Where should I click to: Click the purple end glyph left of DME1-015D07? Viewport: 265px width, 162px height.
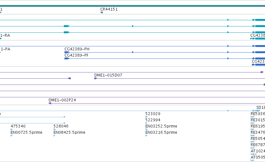[69, 78]
